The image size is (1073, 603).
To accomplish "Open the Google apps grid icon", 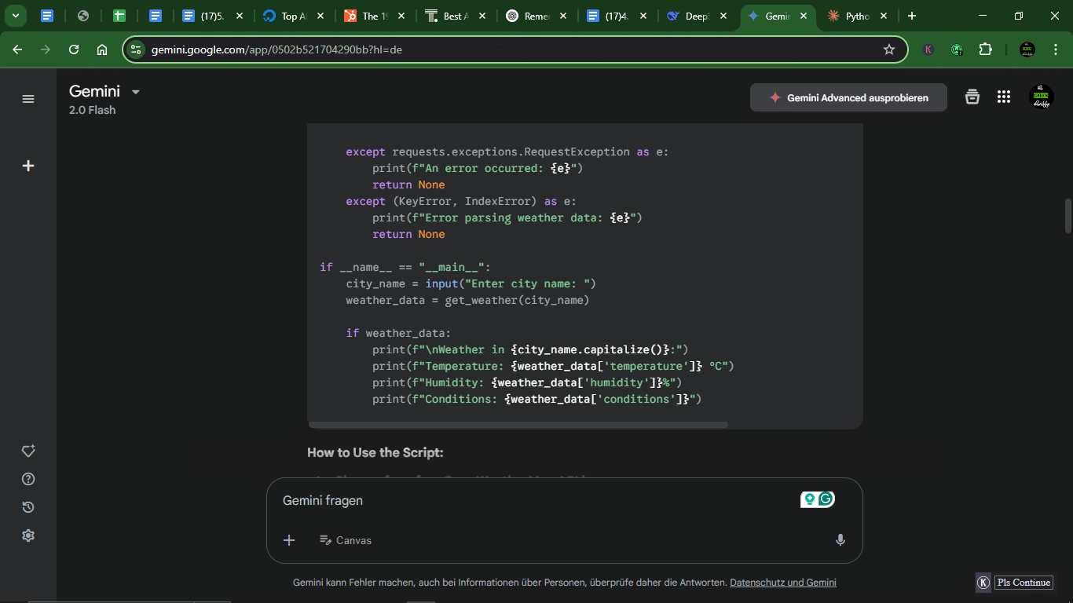I will coord(1003,97).
